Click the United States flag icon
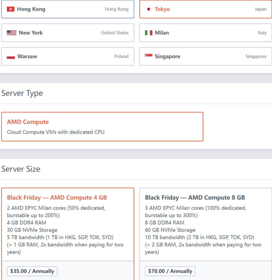This screenshot has height=280, width=272. pyautogui.click(x=11, y=33)
